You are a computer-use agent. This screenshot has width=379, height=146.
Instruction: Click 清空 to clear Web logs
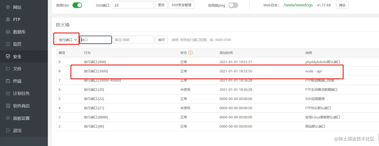point(342,5)
